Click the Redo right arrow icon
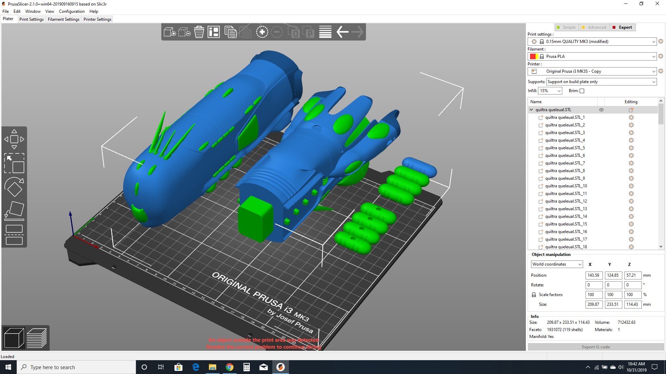The height and width of the screenshot is (374, 666). click(x=357, y=32)
